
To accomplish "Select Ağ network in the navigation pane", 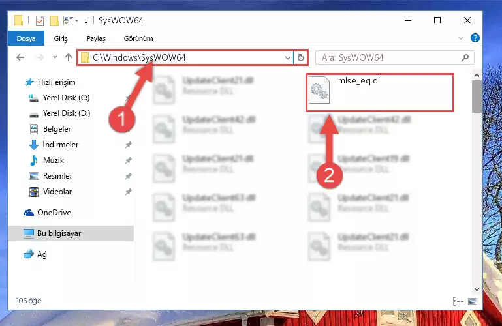I will point(42,254).
